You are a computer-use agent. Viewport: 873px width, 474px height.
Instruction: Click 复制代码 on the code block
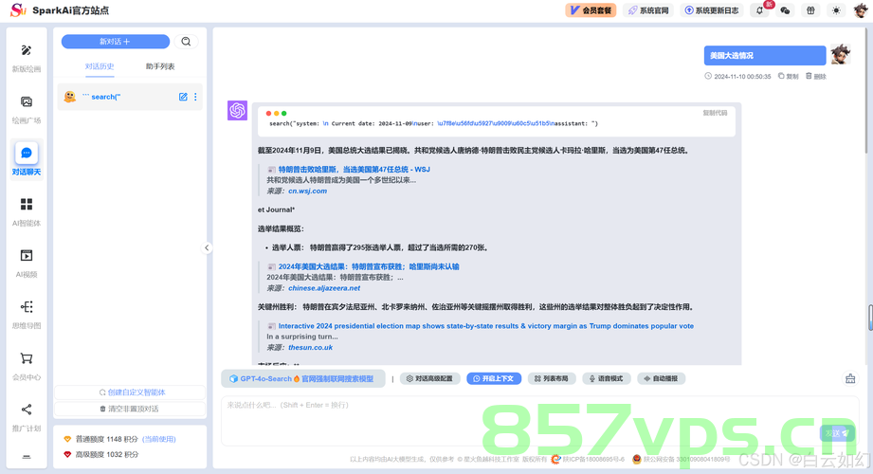(715, 113)
